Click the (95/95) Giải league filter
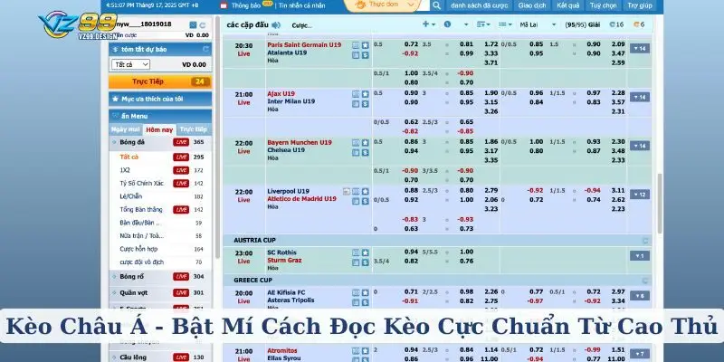Viewport: 724px width, 362px height. 582,25
